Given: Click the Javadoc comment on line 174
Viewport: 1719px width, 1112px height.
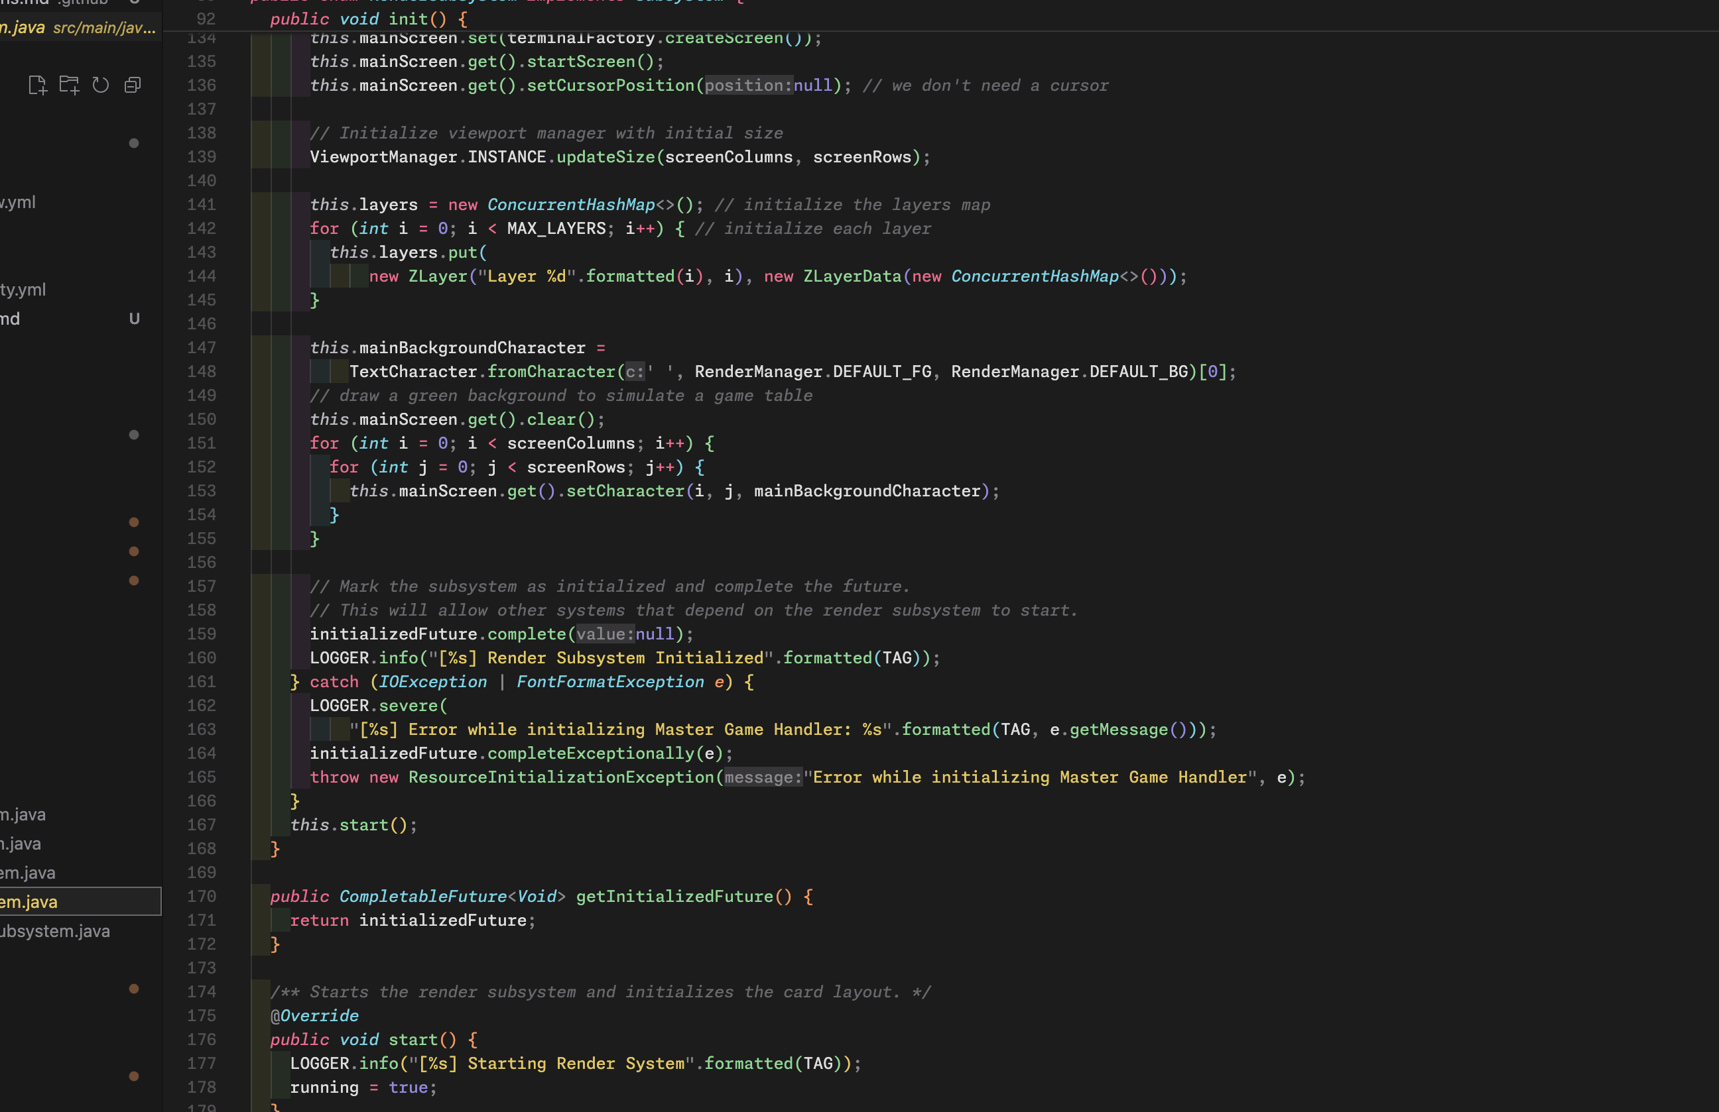Looking at the screenshot, I should click(x=600, y=991).
